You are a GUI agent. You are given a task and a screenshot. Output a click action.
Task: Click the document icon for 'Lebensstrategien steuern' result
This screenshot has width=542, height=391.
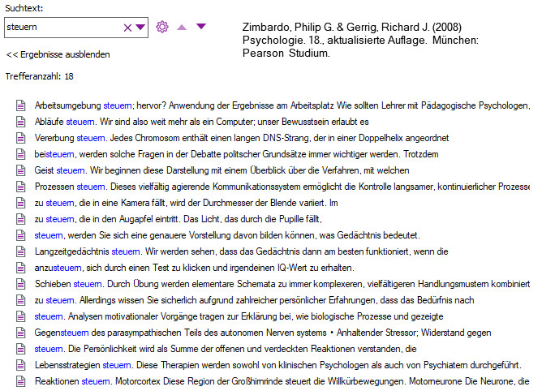(x=21, y=365)
